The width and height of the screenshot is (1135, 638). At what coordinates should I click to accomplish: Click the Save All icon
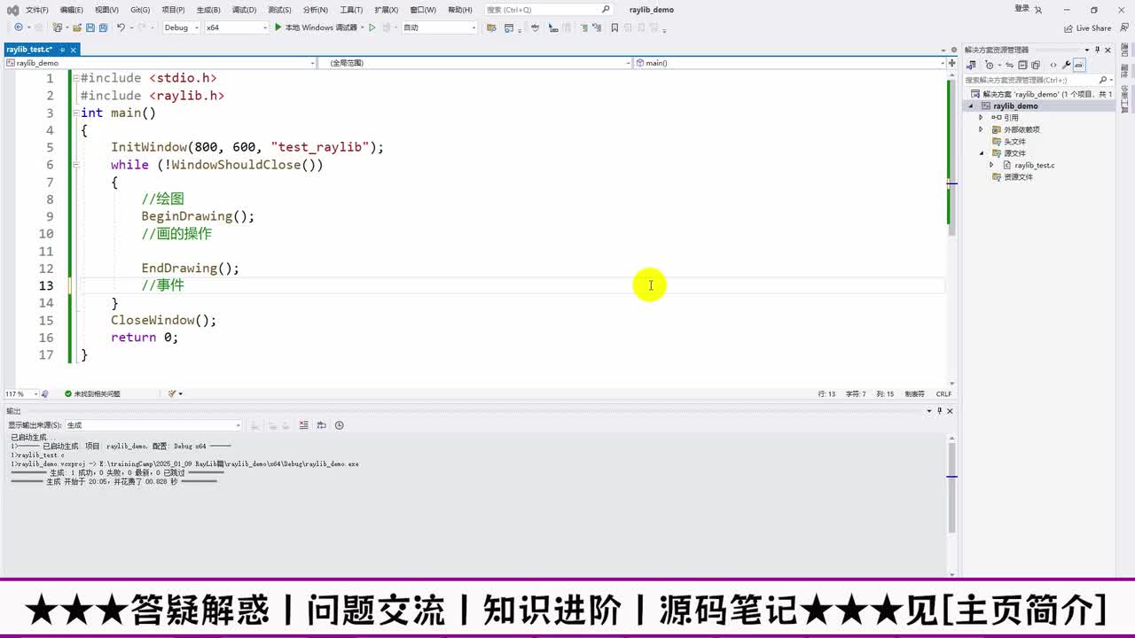[x=103, y=27]
